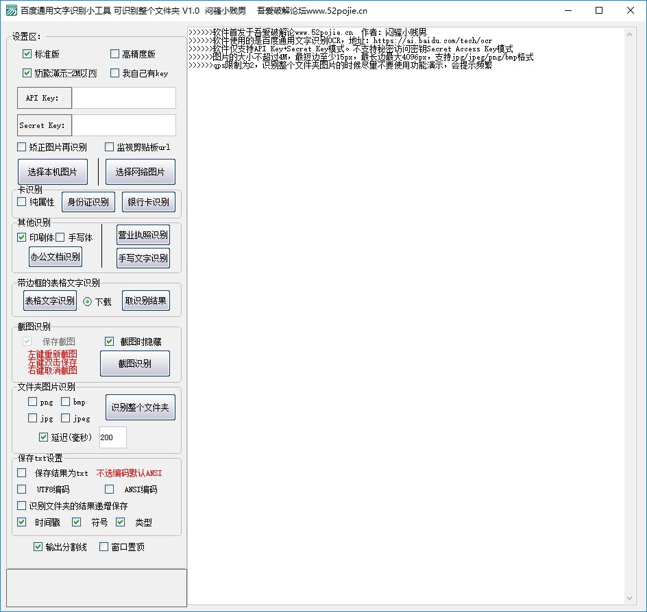647x612 pixels.
Task: Click the API Key input field
Action: click(x=124, y=98)
